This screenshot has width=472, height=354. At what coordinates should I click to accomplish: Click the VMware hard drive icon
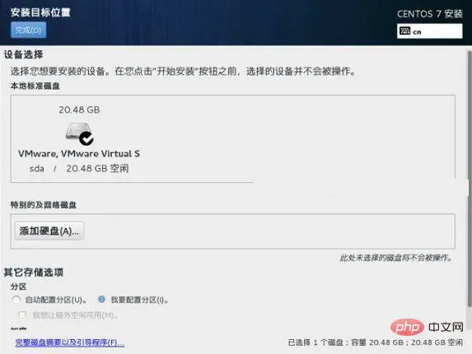(x=78, y=132)
